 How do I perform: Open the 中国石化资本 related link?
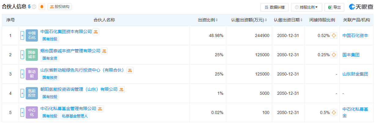[x=355, y=36]
